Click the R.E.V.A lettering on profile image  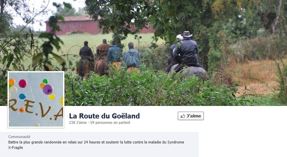pyautogui.click(x=36, y=110)
